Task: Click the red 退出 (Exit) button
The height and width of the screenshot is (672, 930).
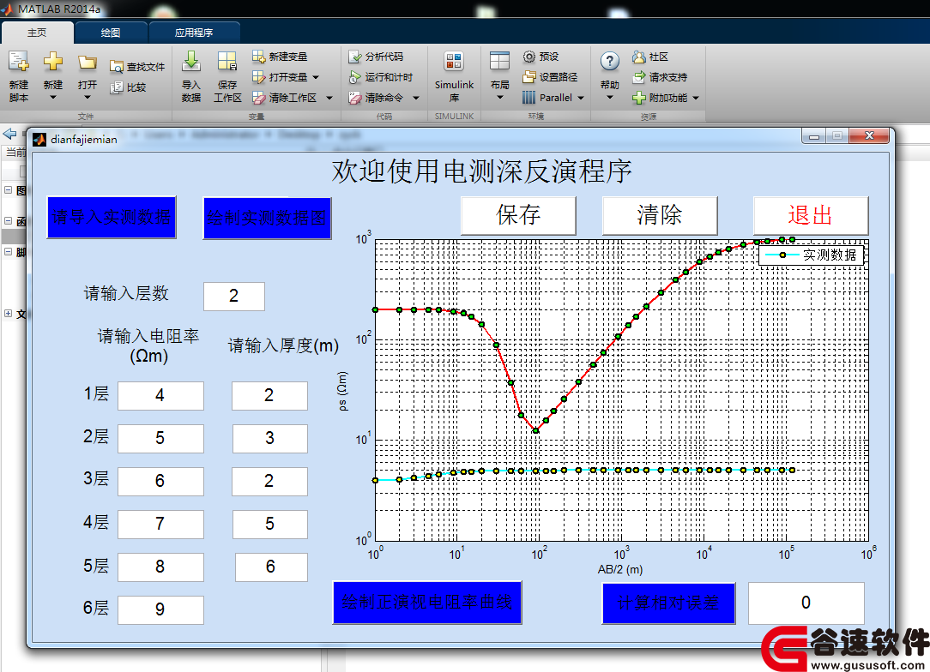Action: 811,215
